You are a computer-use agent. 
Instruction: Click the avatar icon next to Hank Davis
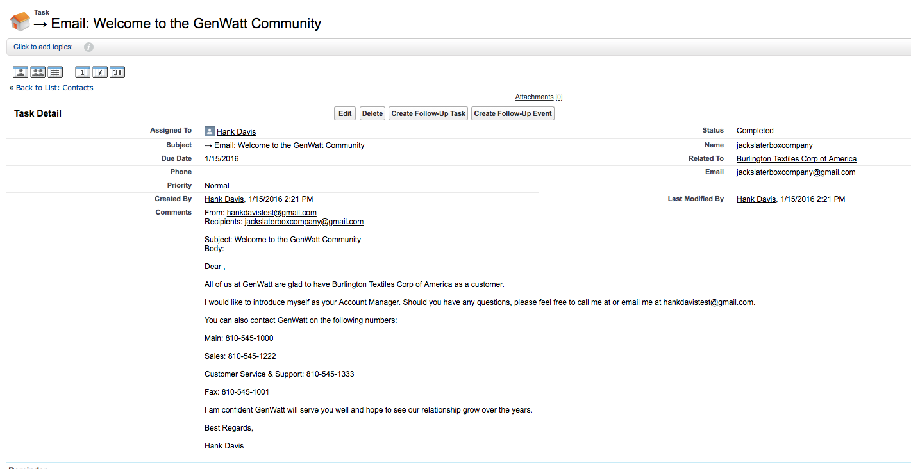209,131
